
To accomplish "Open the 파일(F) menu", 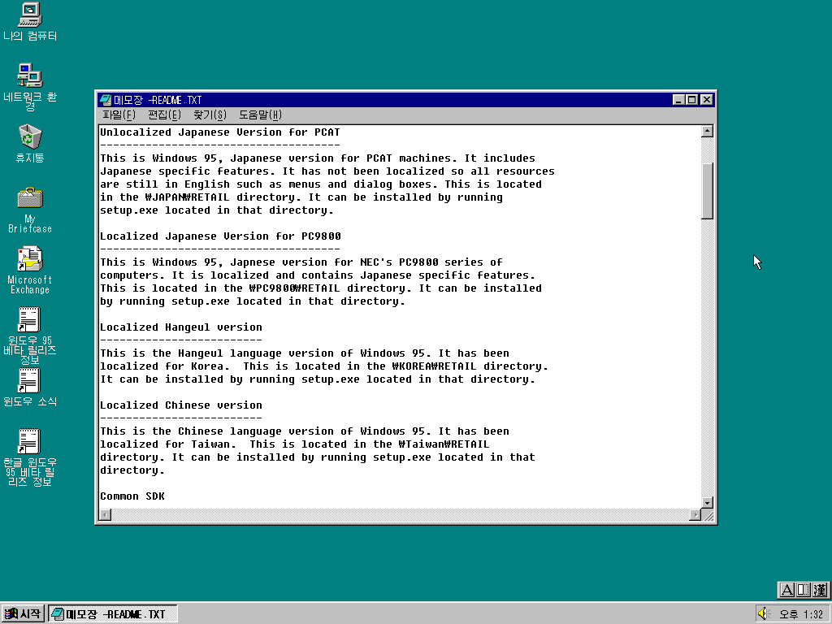I will click(x=119, y=115).
